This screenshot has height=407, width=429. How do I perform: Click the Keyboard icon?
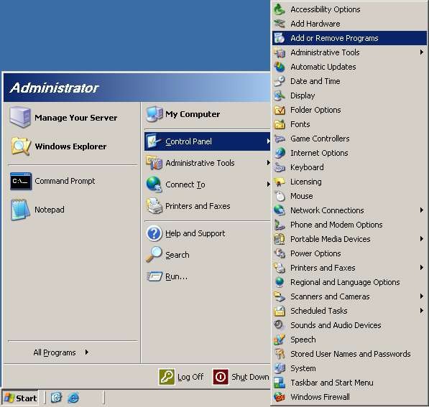(280, 167)
